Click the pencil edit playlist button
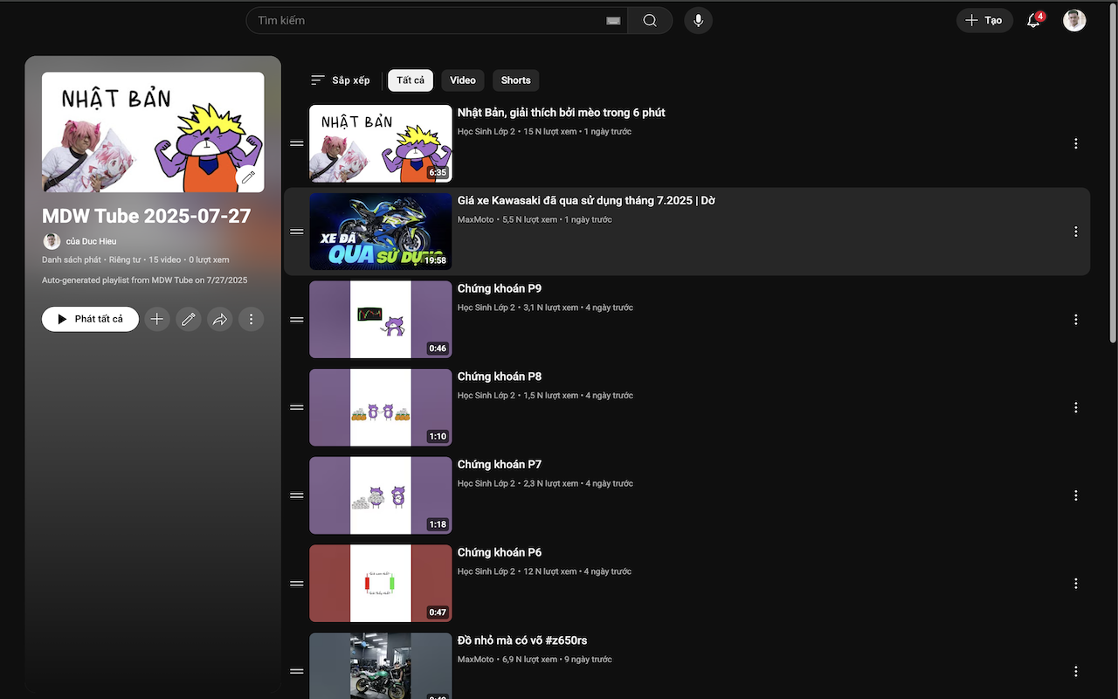1118x699 pixels. (x=188, y=319)
